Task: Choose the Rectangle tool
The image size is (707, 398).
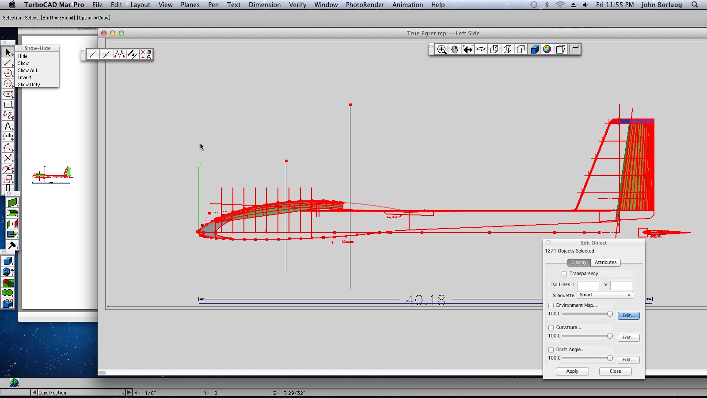Action: 8,105
